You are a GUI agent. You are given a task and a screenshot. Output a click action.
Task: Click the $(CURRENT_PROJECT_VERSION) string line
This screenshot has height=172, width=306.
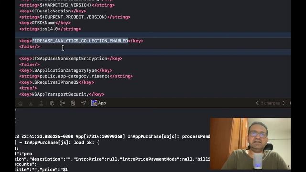tap(75, 17)
